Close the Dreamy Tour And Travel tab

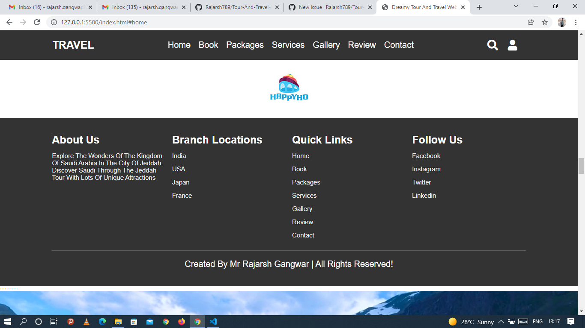click(463, 7)
